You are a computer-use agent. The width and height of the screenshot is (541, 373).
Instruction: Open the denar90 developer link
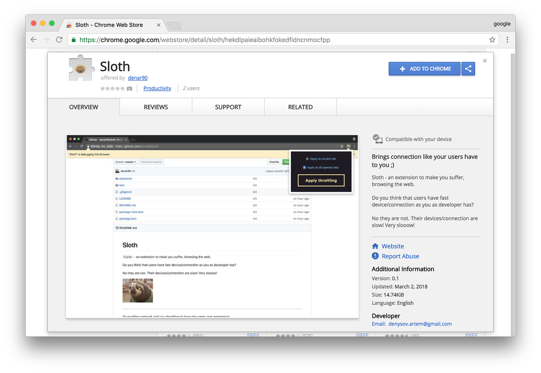[138, 78]
